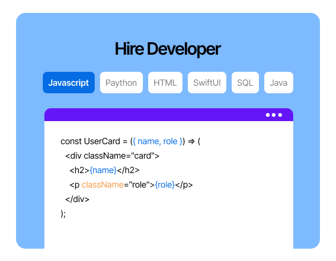
Task: Click the Hire Developer heading
Action: [168, 49]
